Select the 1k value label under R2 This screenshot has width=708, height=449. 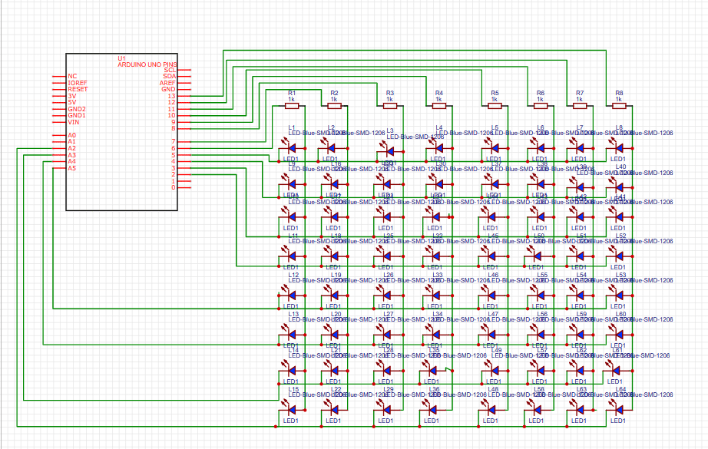[334, 99]
